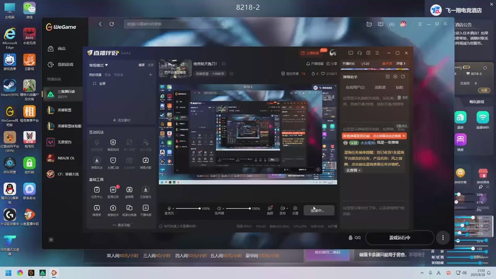Open the message icon in 直播伴侣 title bar

[350, 53]
